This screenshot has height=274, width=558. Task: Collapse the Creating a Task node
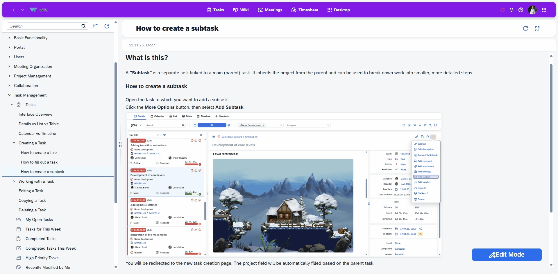(14, 143)
